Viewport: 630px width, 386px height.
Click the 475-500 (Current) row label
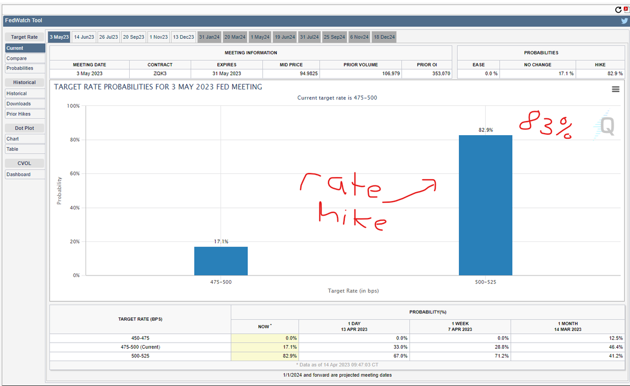pos(141,347)
